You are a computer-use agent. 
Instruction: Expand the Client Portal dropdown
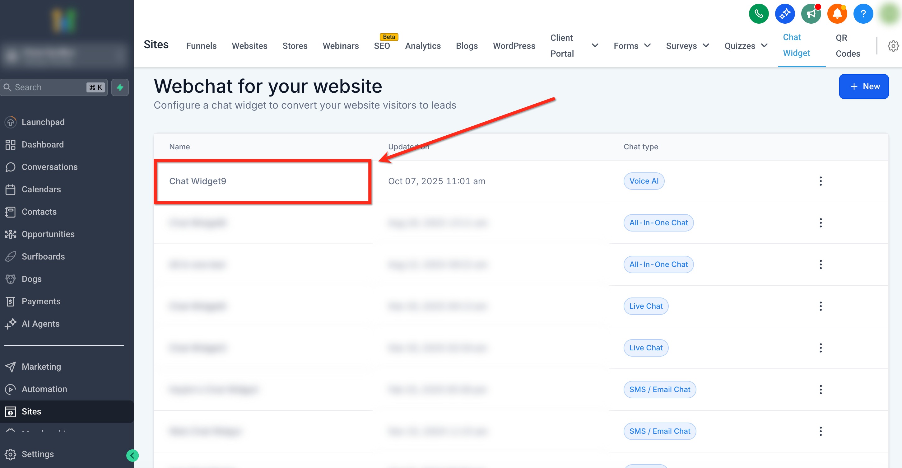tap(595, 45)
